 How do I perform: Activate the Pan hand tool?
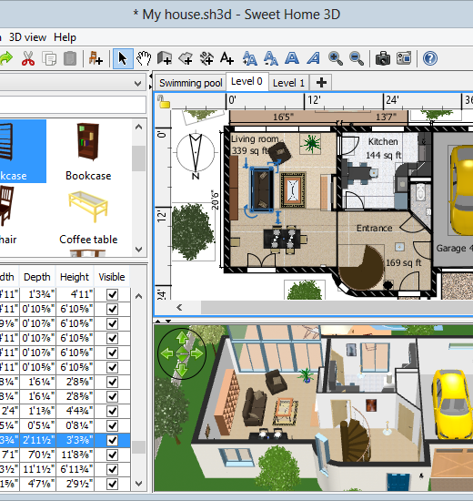coord(144,59)
